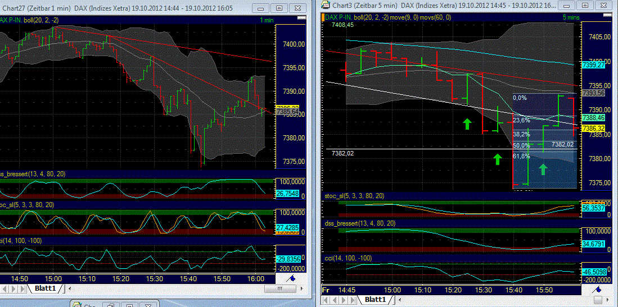Click the blue pin icon in Chart3

598,290
